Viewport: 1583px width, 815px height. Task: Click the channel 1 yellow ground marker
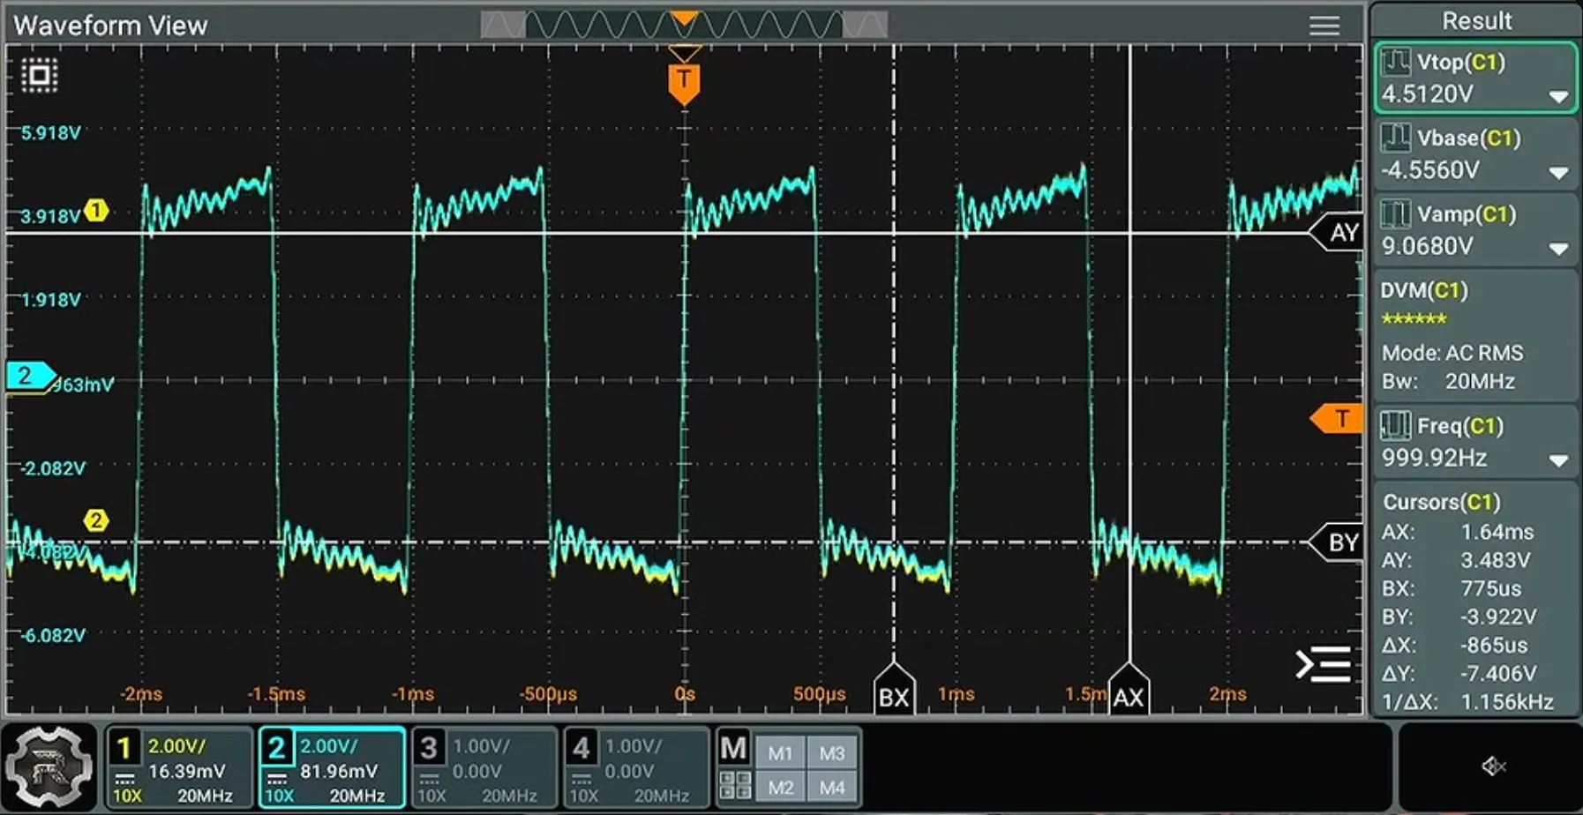tap(96, 211)
